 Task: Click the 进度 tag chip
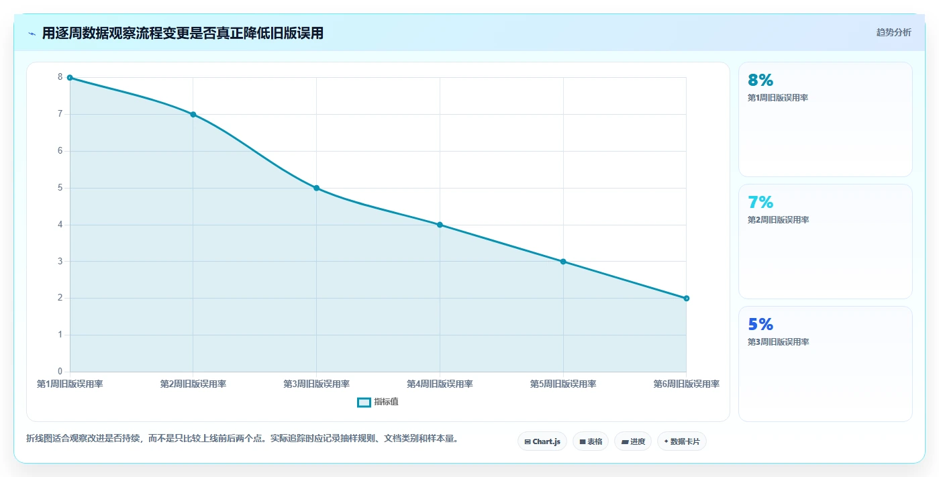click(x=633, y=441)
